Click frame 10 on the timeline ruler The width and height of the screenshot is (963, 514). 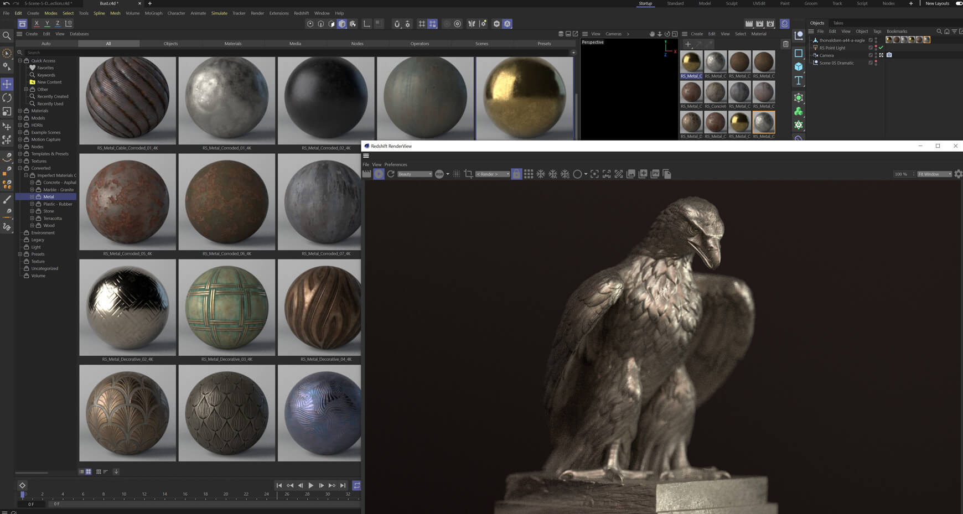(123, 494)
